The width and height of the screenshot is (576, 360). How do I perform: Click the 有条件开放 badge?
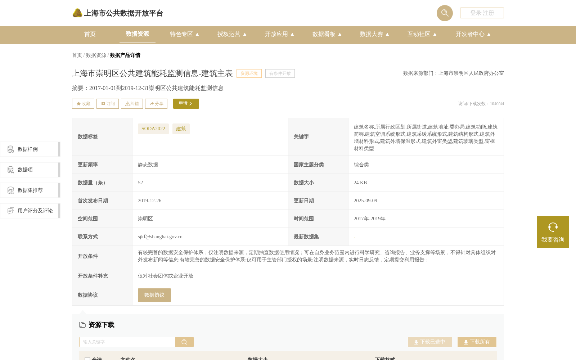point(280,73)
